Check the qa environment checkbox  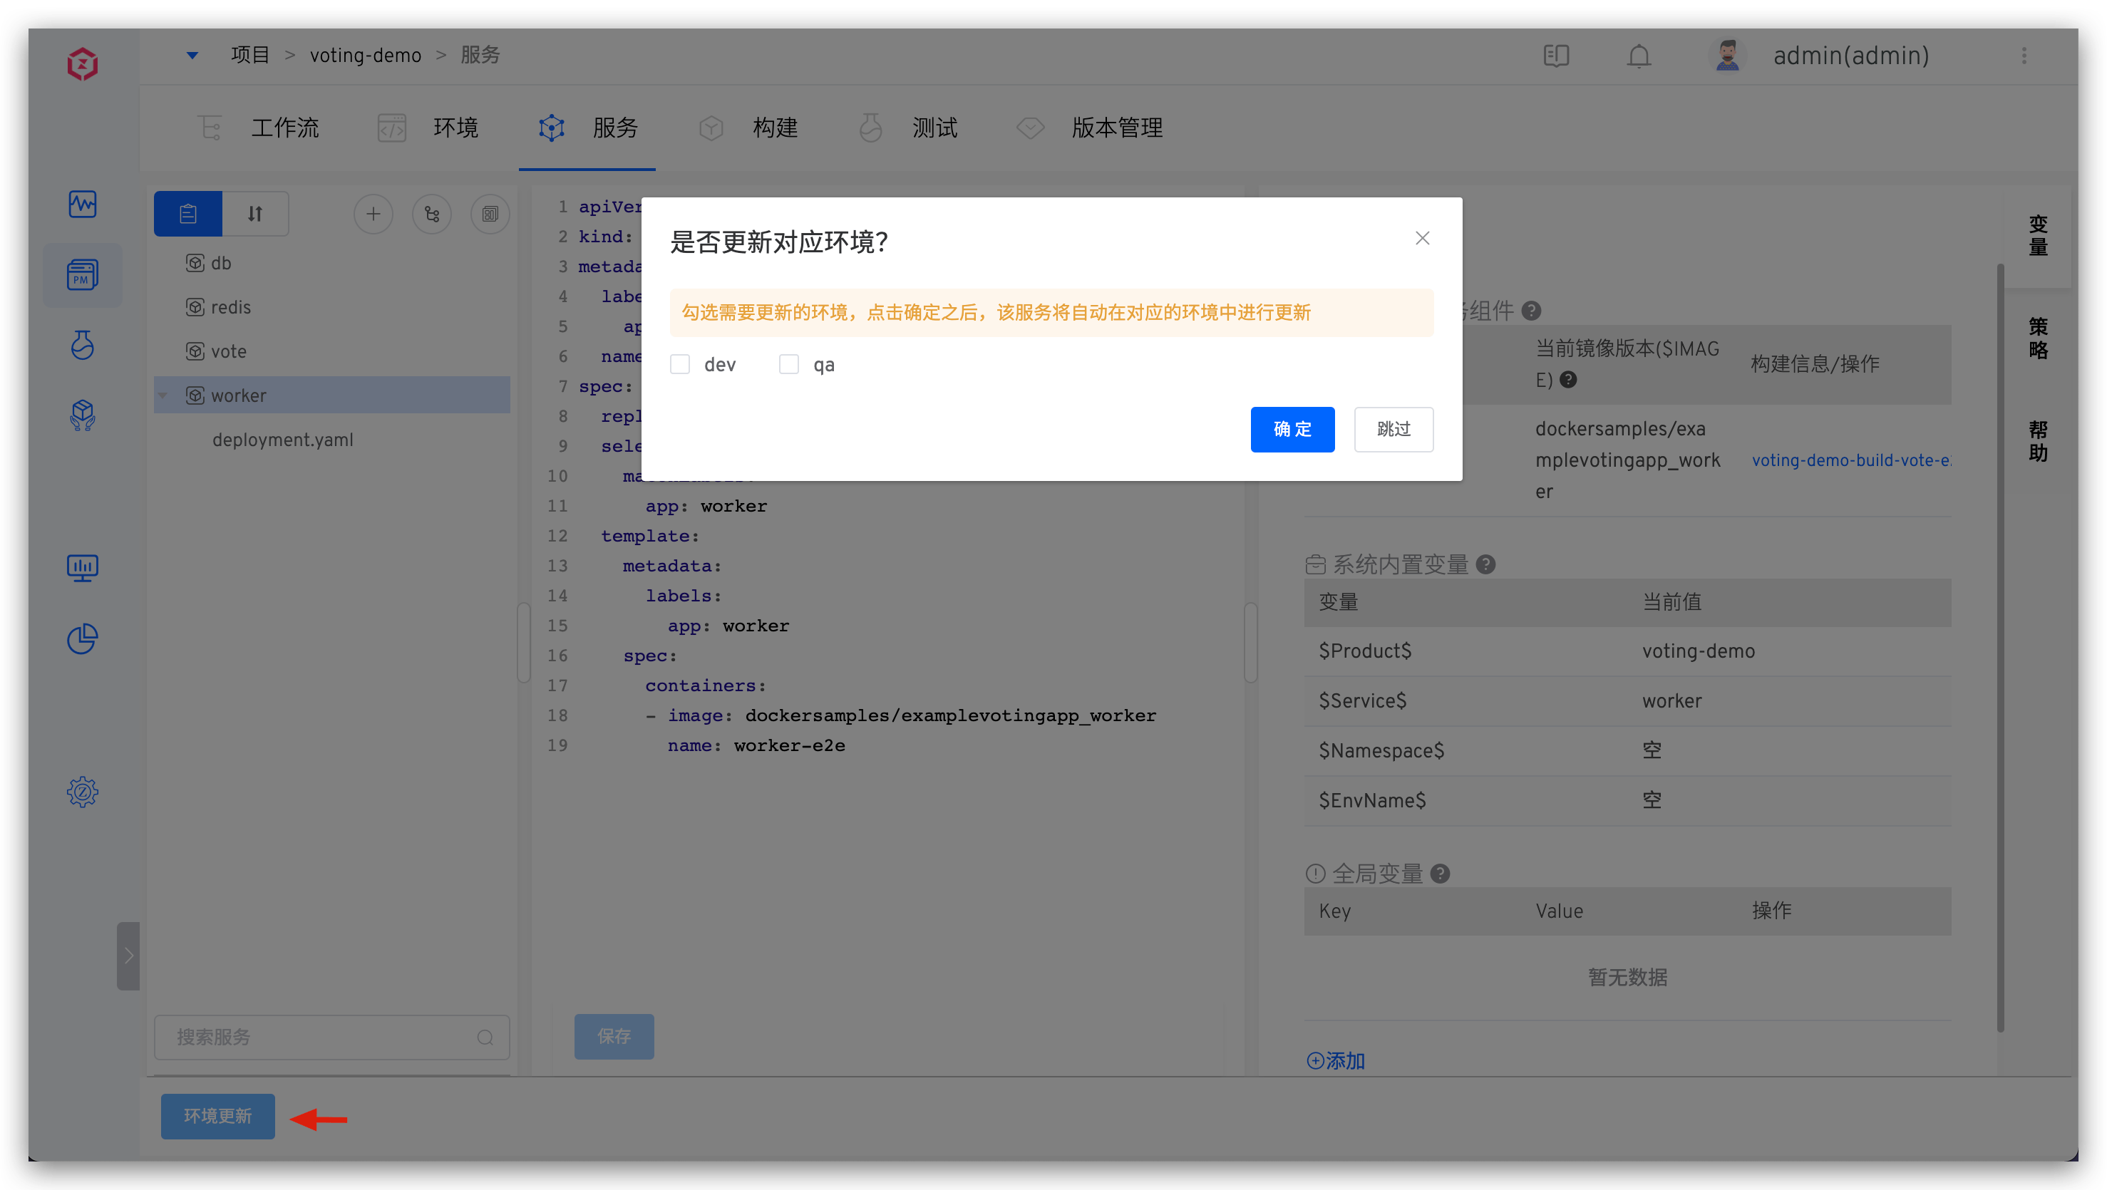pos(788,364)
